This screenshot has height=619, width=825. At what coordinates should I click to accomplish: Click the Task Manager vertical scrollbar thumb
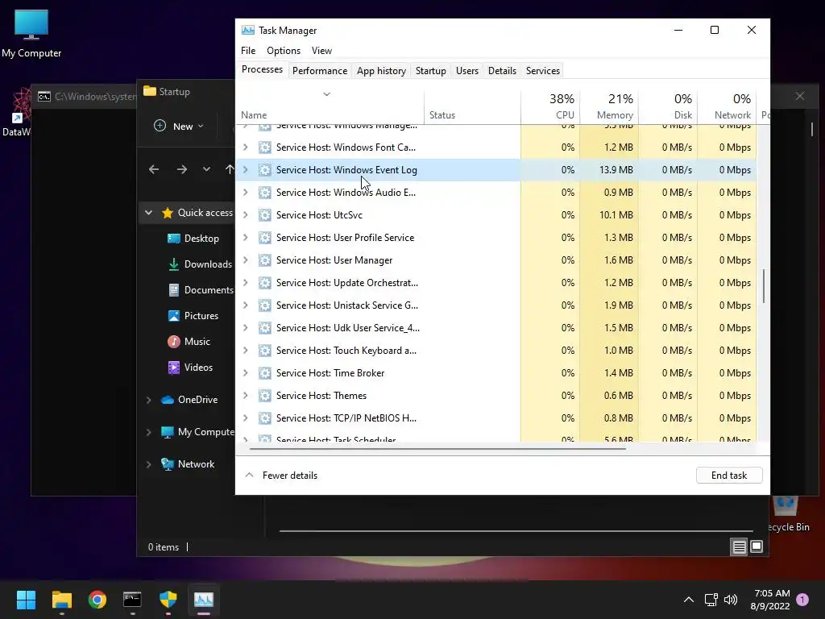coord(764,286)
